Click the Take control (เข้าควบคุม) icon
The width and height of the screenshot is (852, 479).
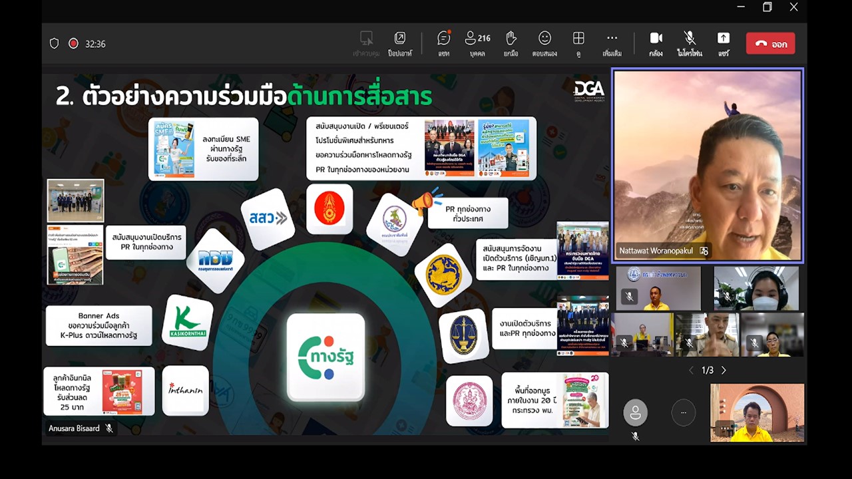point(365,43)
